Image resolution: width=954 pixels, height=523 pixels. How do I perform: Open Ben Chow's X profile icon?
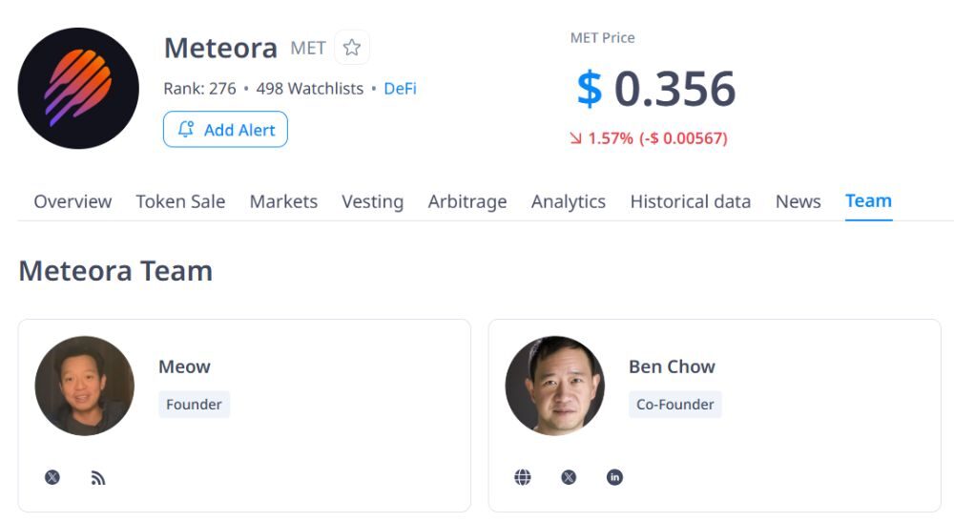(569, 477)
